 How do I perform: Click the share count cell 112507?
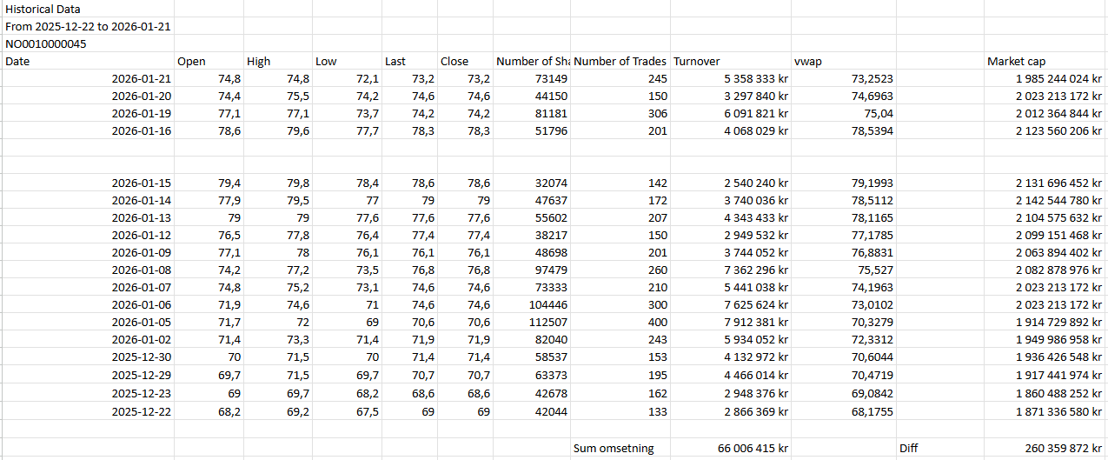(547, 322)
